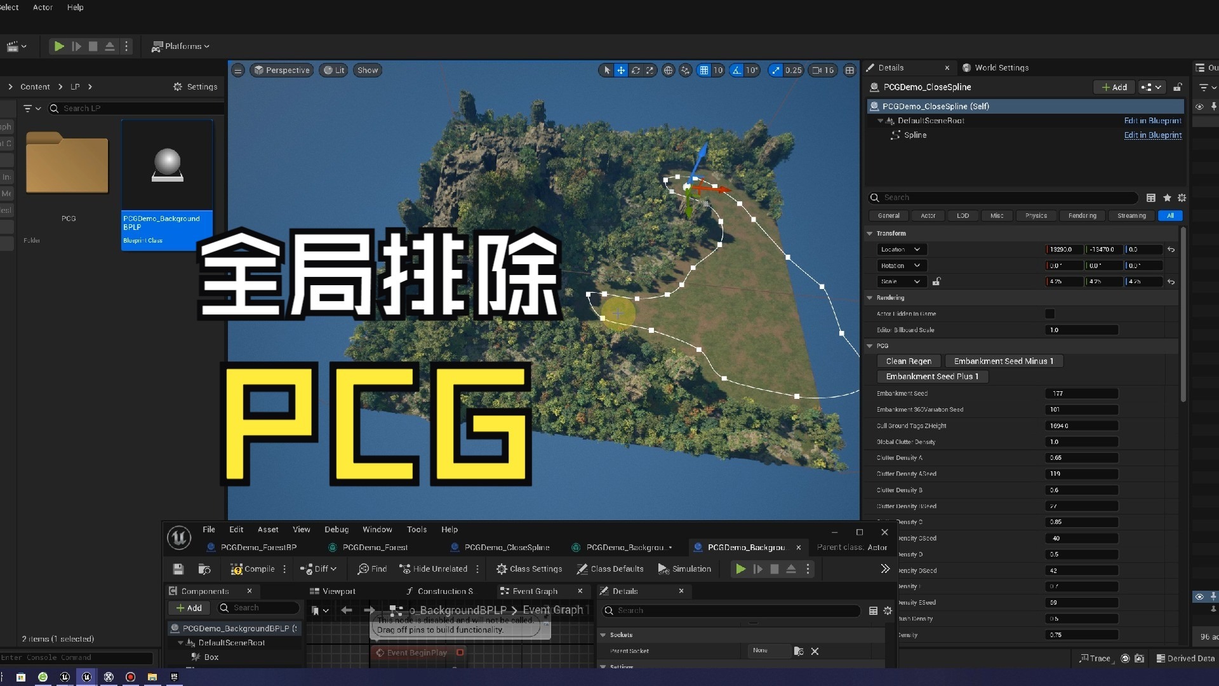This screenshot has width=1219, height=686.
Task: Open the Help menu in main editor
Action: point(75,8)
